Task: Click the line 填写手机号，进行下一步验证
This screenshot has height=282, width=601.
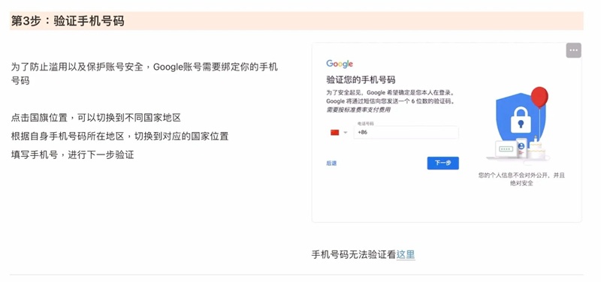Action: tap(72, 155)
